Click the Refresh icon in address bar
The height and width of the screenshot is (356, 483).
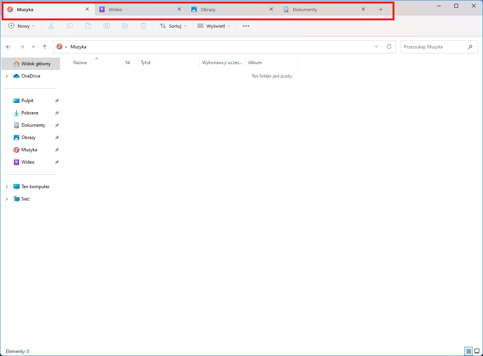pos(389,46)
